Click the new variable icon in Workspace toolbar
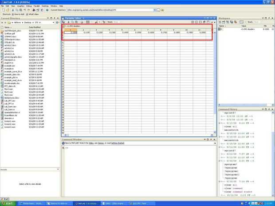 coord(220,22)
